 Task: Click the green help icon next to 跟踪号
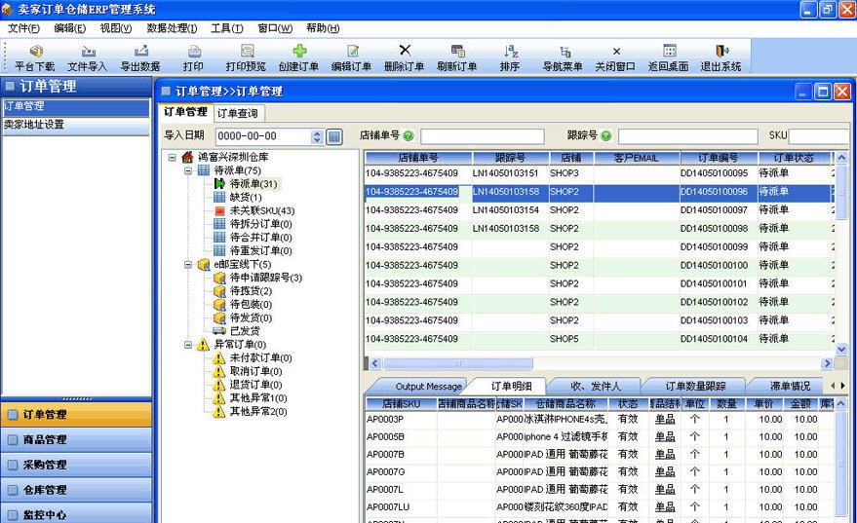[x=605, y=136]
